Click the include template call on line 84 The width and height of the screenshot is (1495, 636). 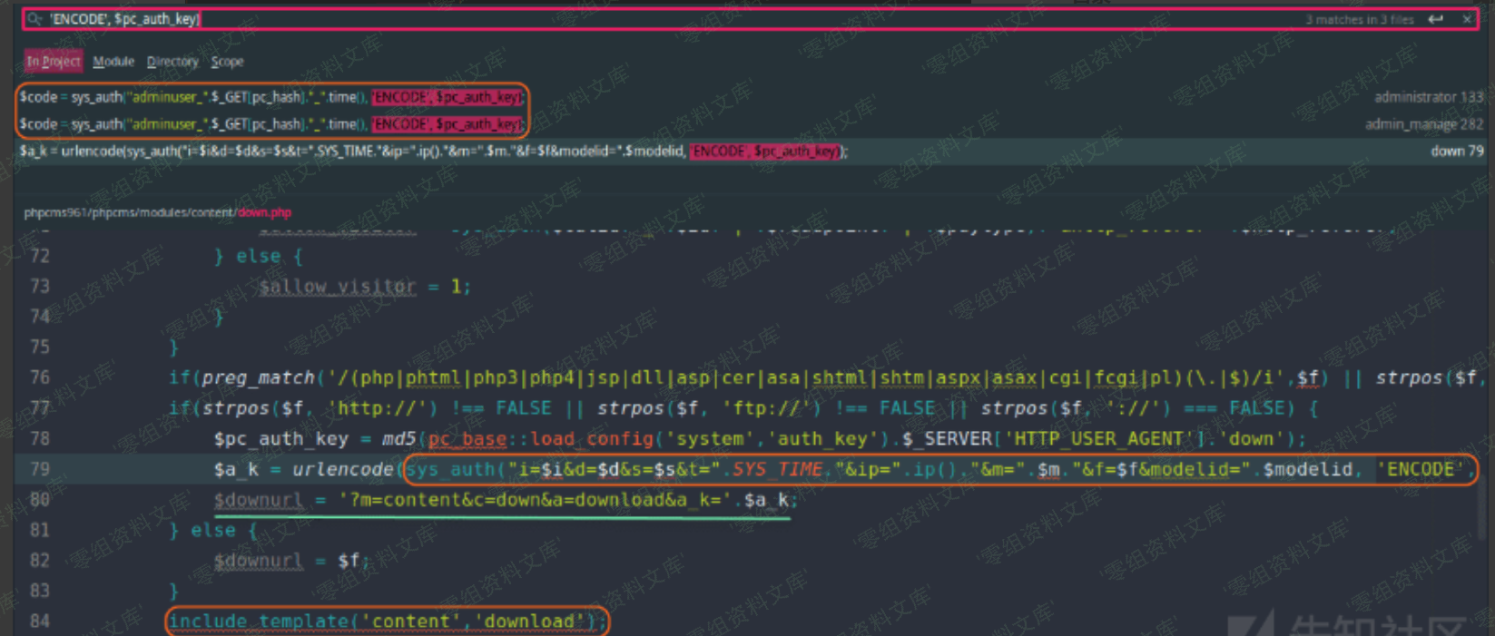(x=386, y=621)
